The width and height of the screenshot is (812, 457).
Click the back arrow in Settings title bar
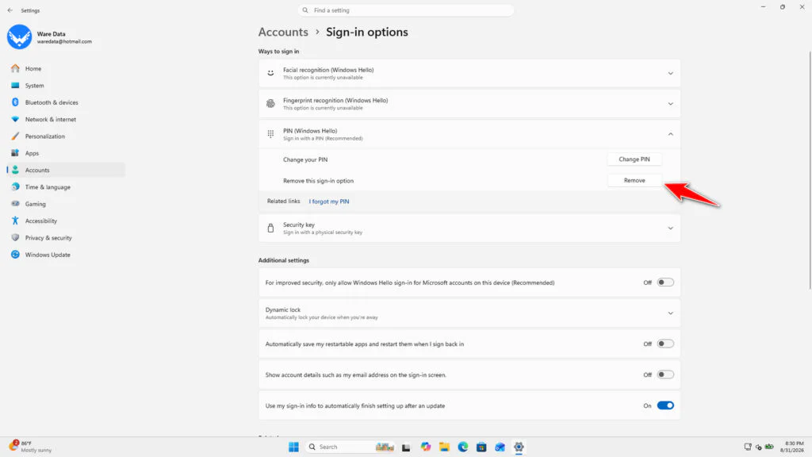[x=10, y=10]
